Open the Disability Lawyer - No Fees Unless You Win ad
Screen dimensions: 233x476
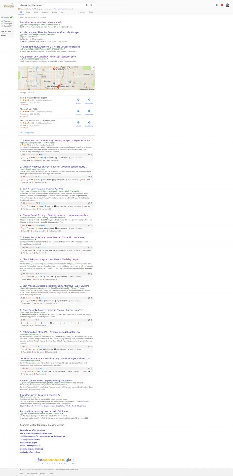click(x=41, y=22)
